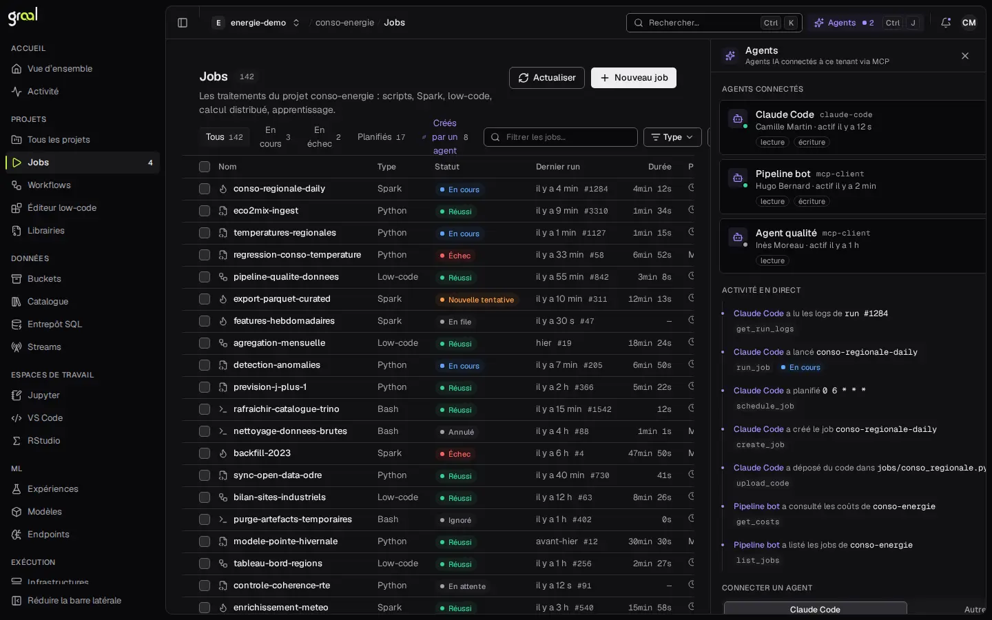This screenshot has width=992, height=620.
Task: Click Claude Code agent bot icon
Action: [738, 118]
